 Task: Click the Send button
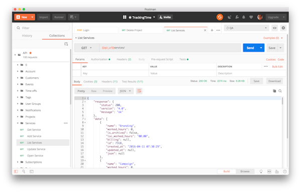(x=250, y=48)
